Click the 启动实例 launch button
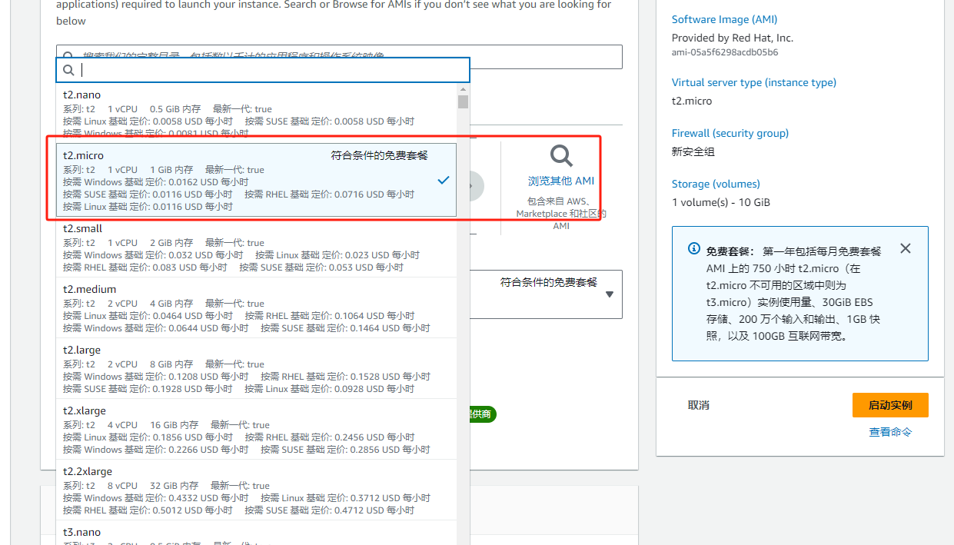 click(890, 405)
